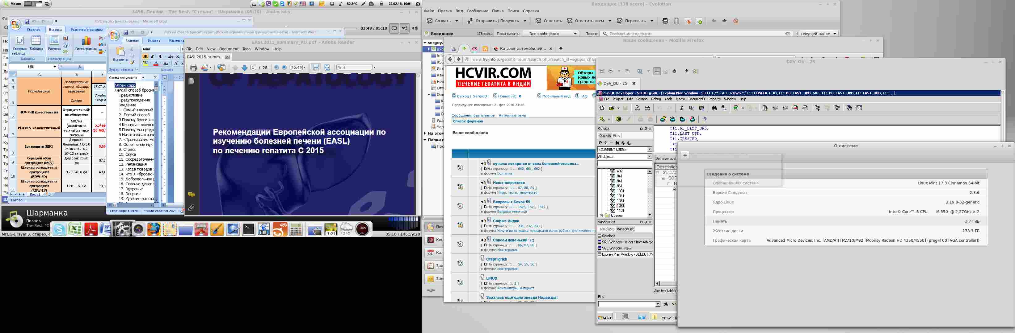Expand the Queues folder in object tree
This screenshot has width=1015, height=333.
click(601, 216)
